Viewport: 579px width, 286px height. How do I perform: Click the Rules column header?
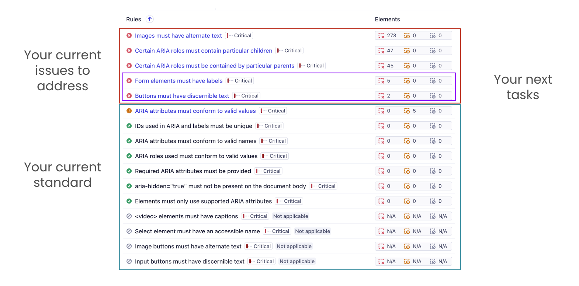134,20
